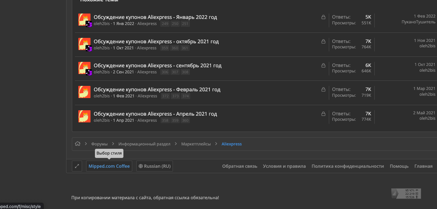Screen dimensions: 437x209
Task: Go to Главная footer link
Action: [x=423, y=166]
